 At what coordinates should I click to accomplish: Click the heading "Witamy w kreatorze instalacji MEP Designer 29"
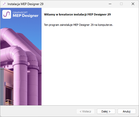pyautogui.click(x=77, y=14)
